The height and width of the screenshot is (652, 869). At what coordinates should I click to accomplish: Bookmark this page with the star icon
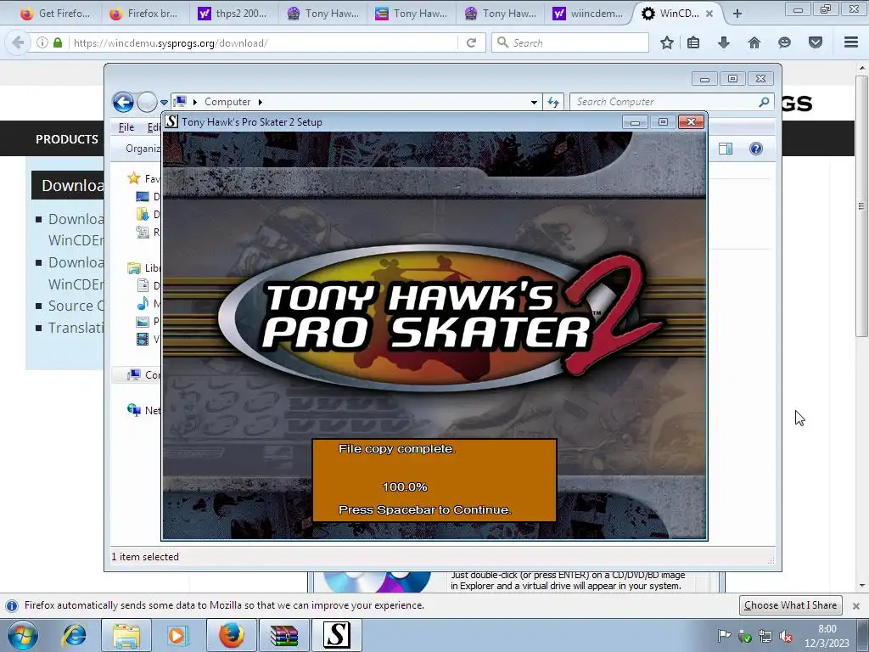click(x=667, y=42)
